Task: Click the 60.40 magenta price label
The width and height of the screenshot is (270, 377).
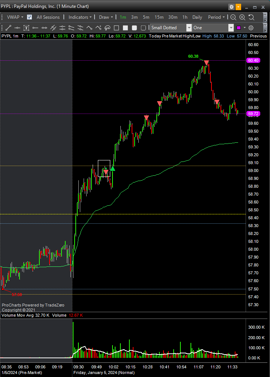Action: pyautogui.click(x=253, y=60)
